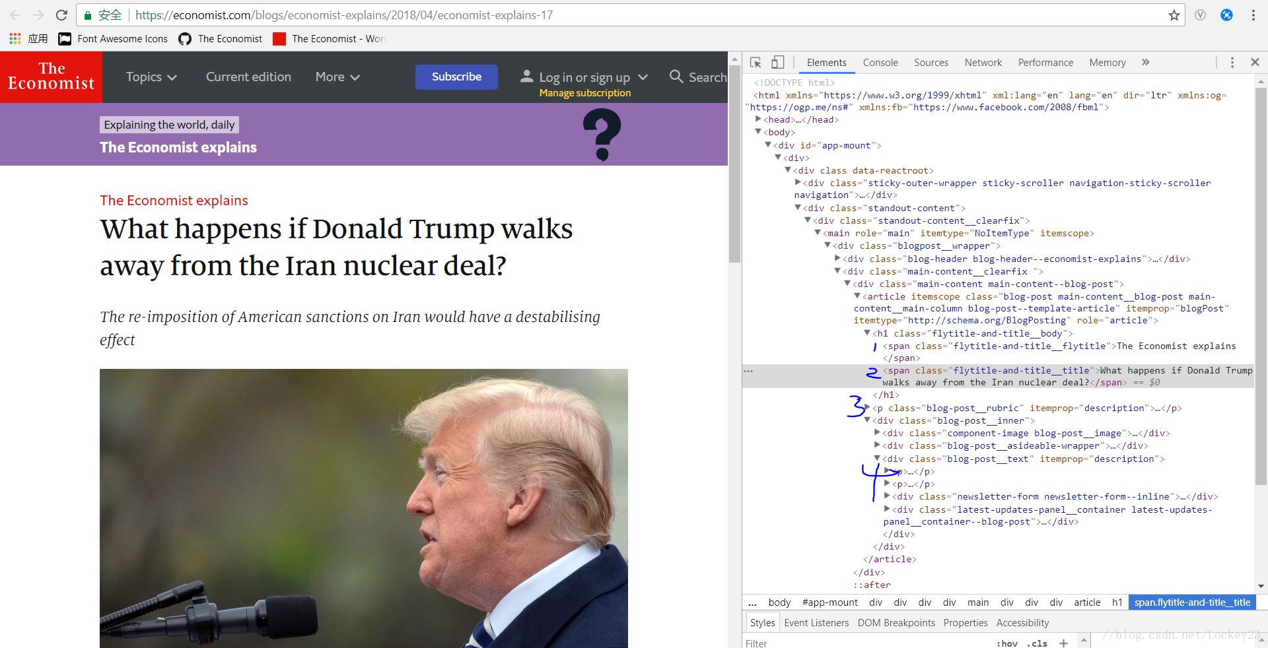Show more DevTools tabs chevron
The height and width of the screenshot is (648, 1268).
click(x=1145, y=63)
